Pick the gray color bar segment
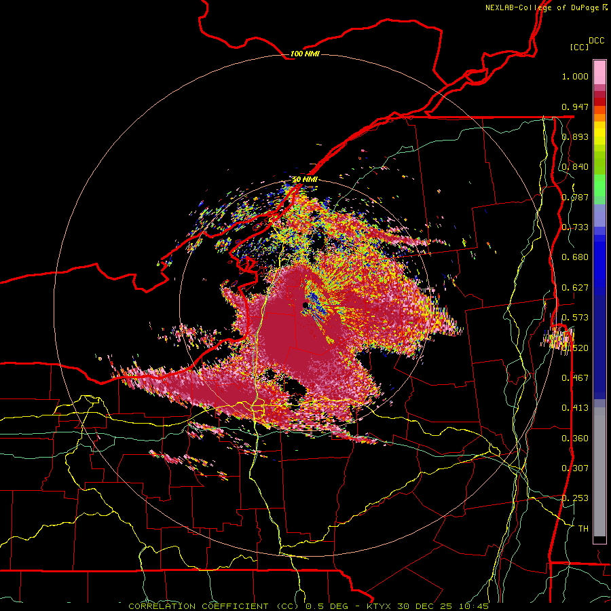Image resolution: width=611 pixels, height=611 pixels. 599,470
